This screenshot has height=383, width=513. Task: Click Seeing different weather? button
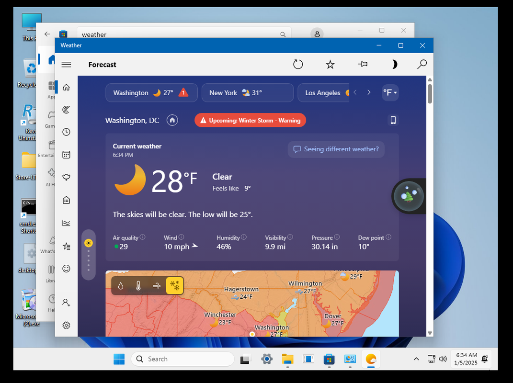[x=336, y=149]
